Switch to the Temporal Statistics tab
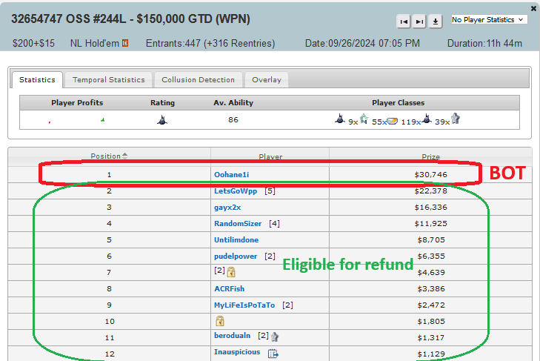This screenshot has height=361, width=540. pyautogui.click(x=108, y=79)
